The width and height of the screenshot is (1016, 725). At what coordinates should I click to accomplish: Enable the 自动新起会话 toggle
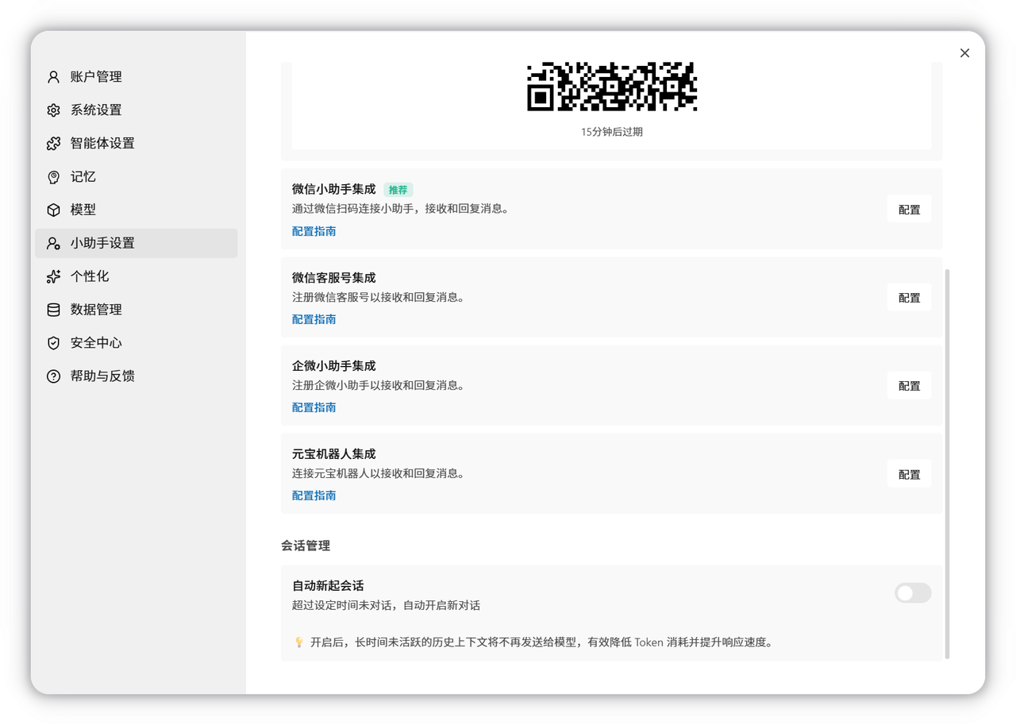click(913, 593)
